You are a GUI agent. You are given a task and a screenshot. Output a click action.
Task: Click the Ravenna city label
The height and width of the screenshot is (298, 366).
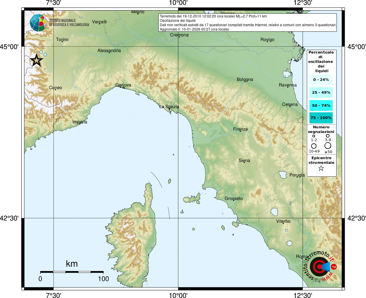[x=288, y=85]
